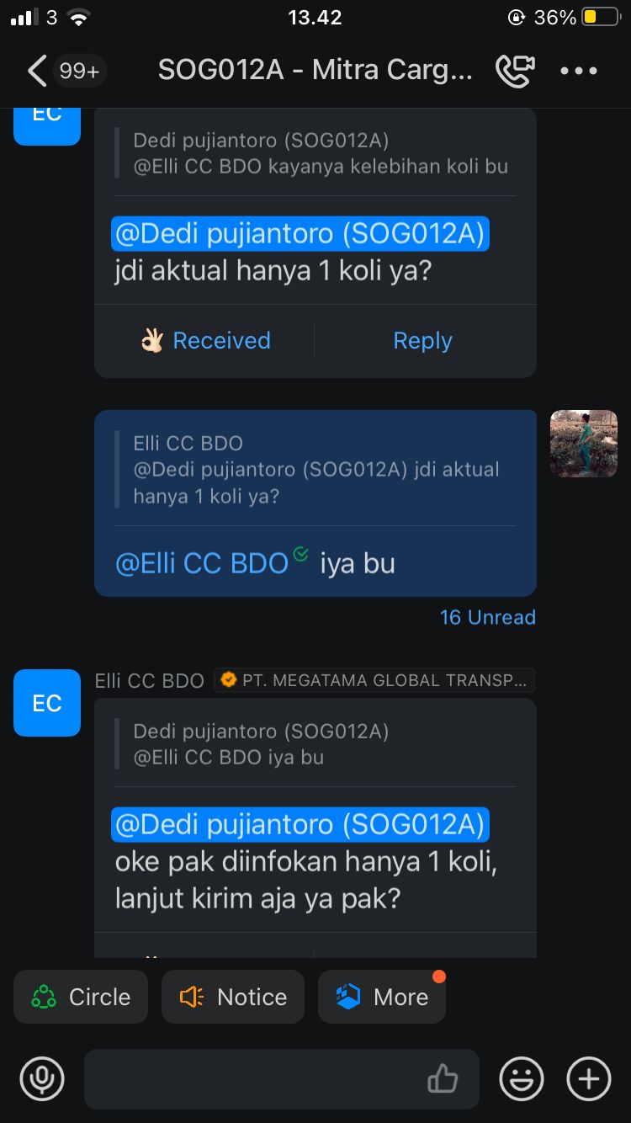Screen dimensions: 631x1123
Task: Start a voice or video call
Action: tap(515, 71)
